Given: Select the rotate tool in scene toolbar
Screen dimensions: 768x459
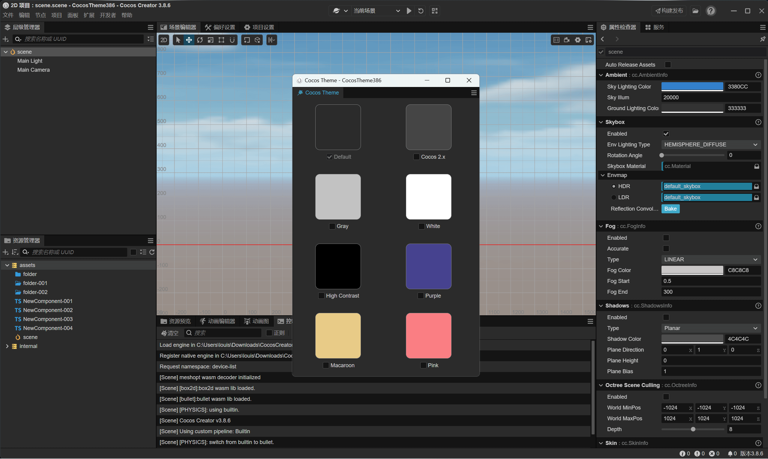Looking at the screenshot, I should pyautogui.click(x=200, y=40).
